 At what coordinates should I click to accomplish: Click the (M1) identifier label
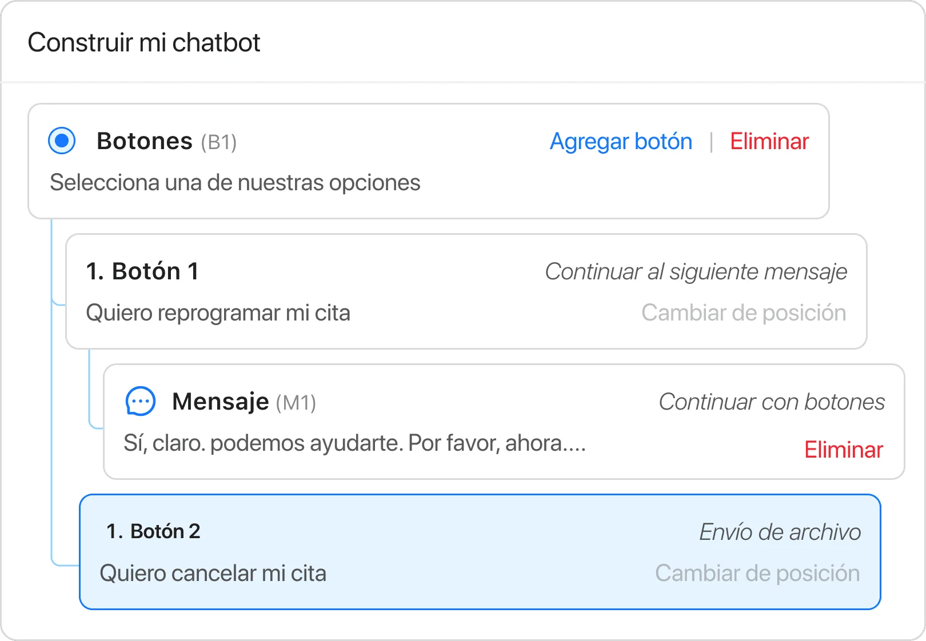(296, 402)
